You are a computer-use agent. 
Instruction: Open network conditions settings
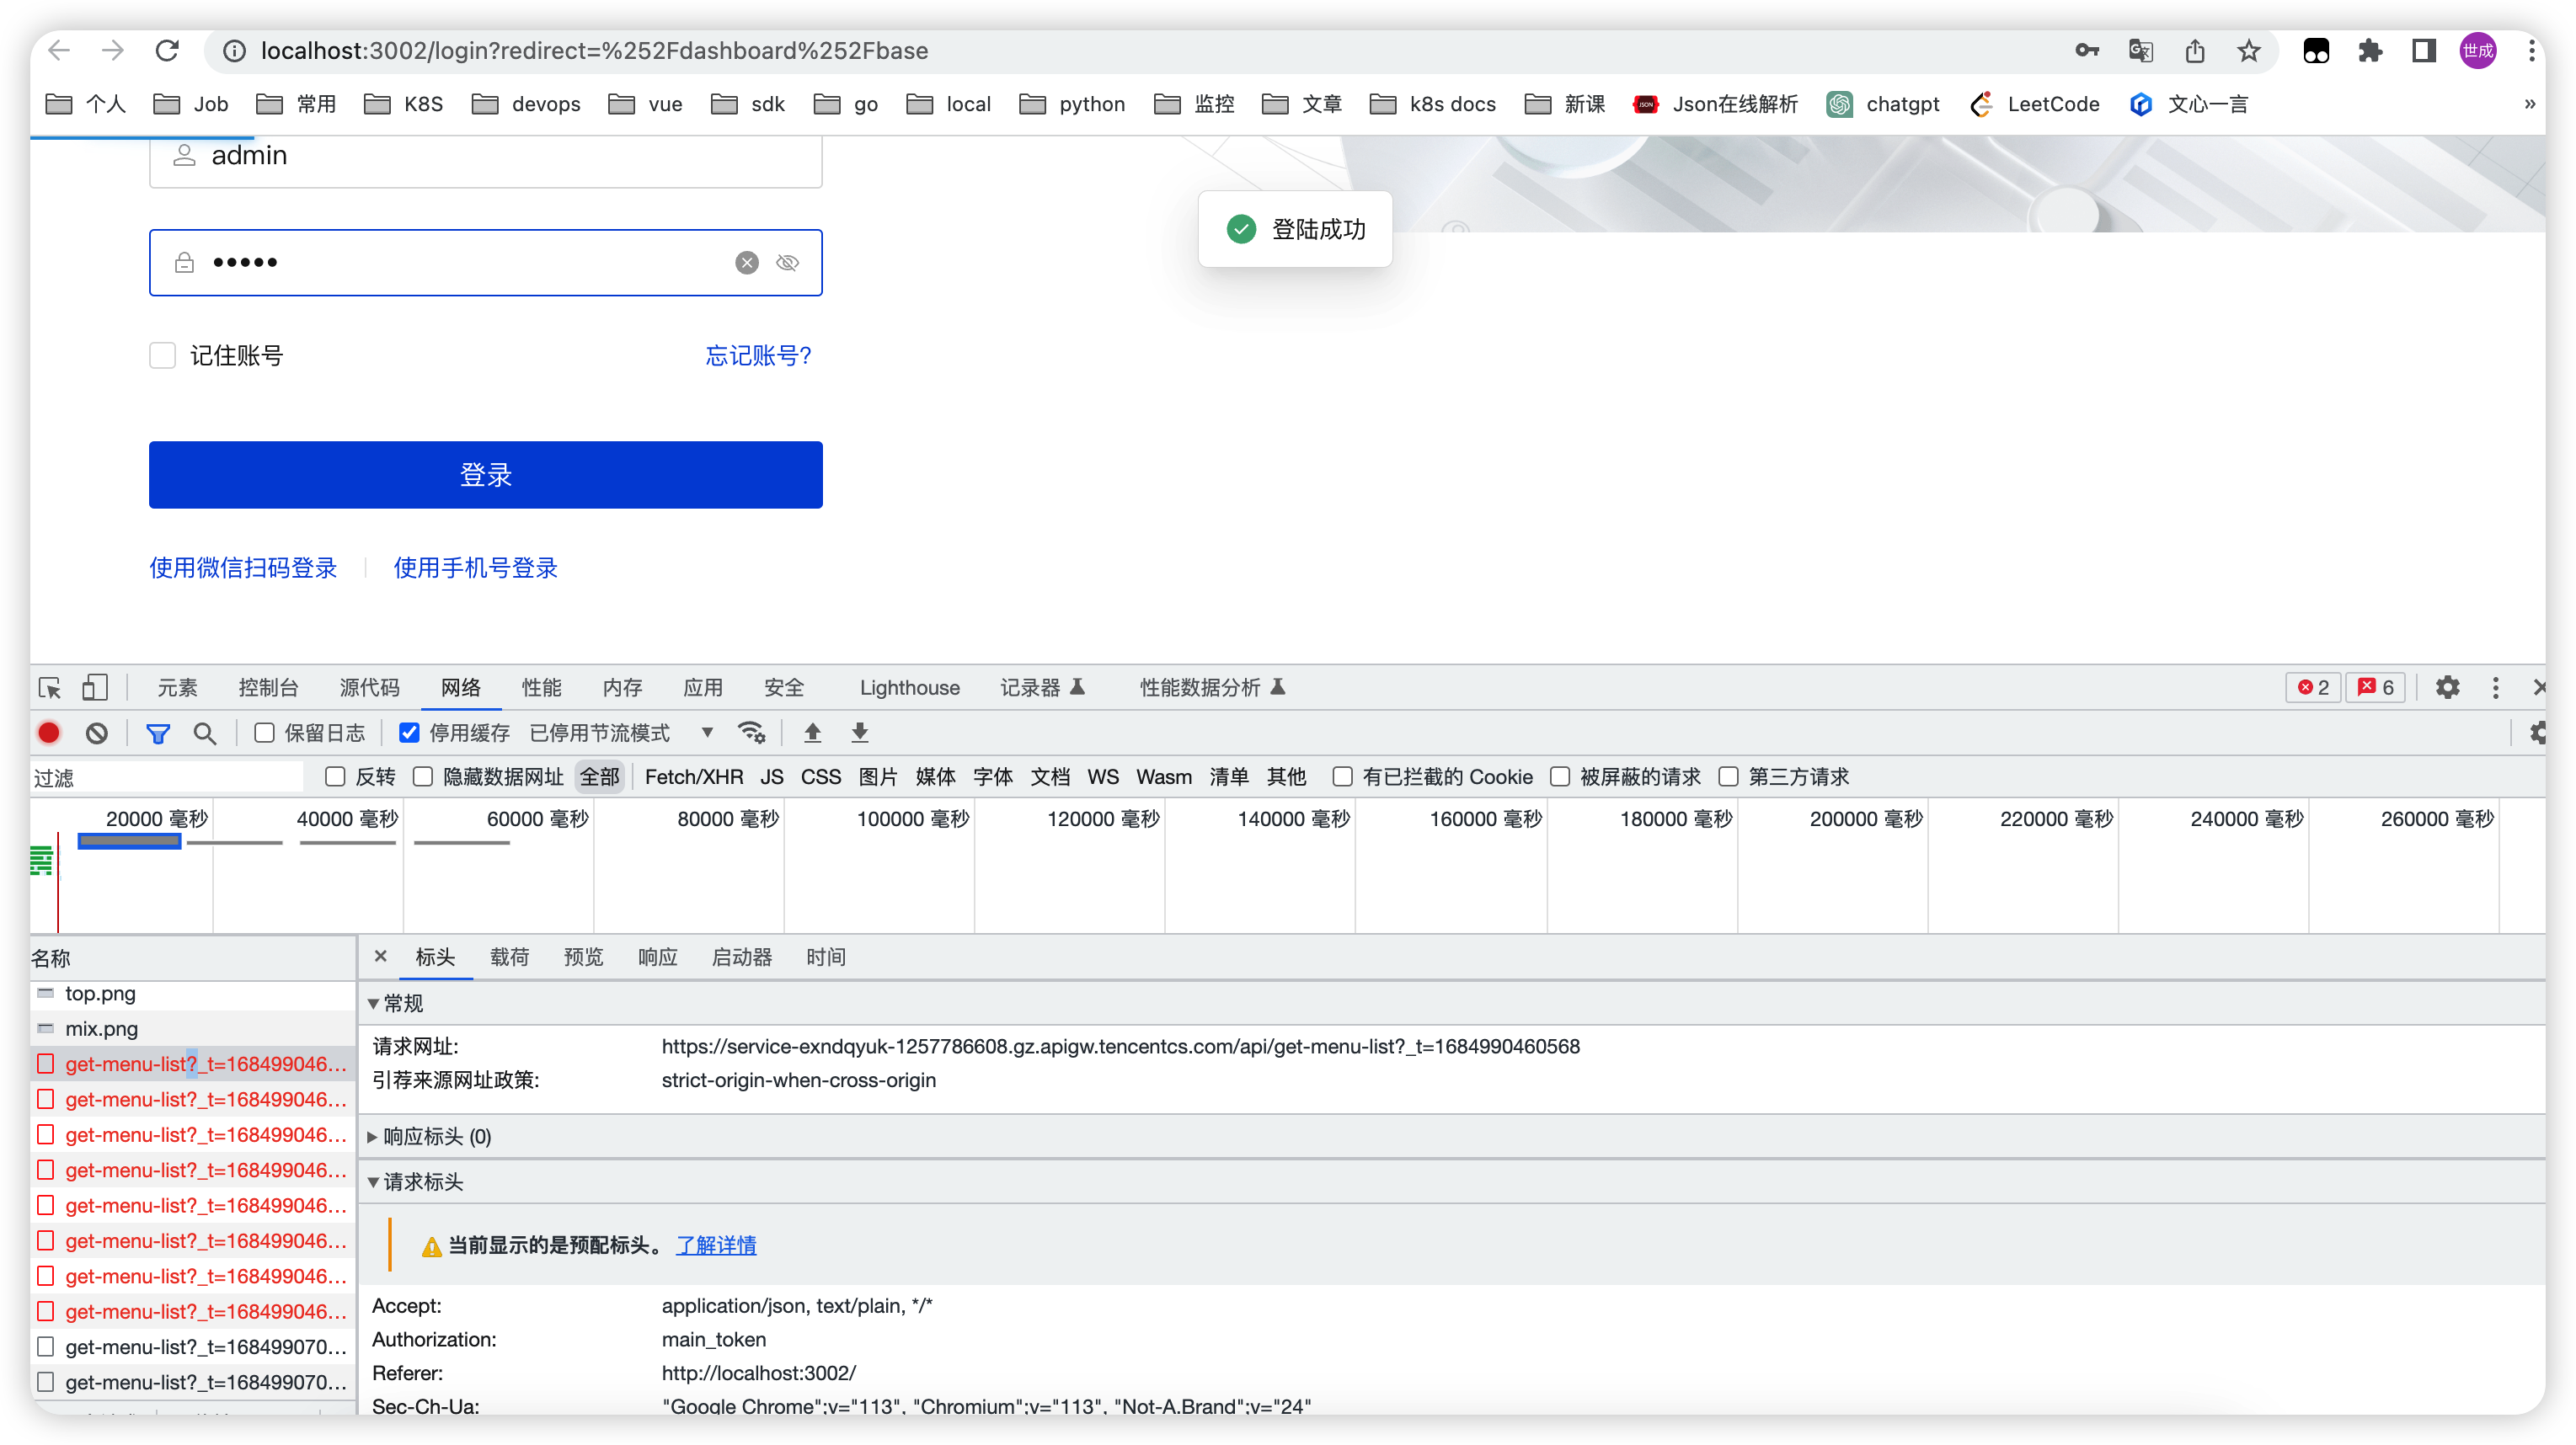(x=752, y=733)
